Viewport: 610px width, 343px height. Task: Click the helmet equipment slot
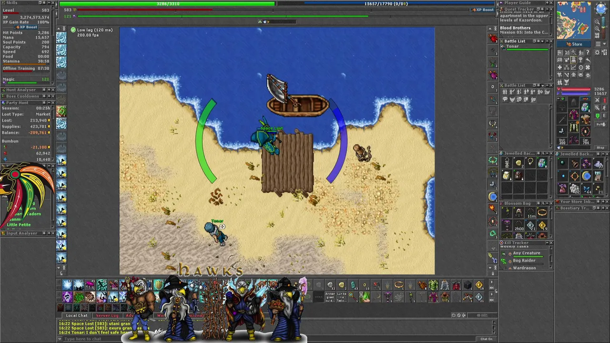(574, 101)
